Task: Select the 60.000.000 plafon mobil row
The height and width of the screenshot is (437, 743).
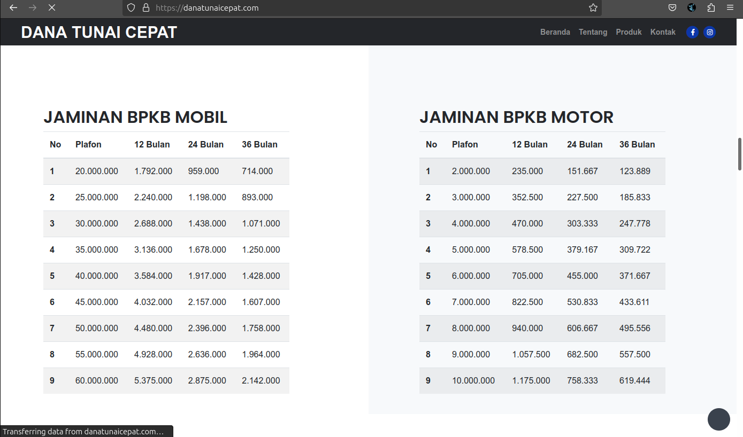Action: [97, 381]
